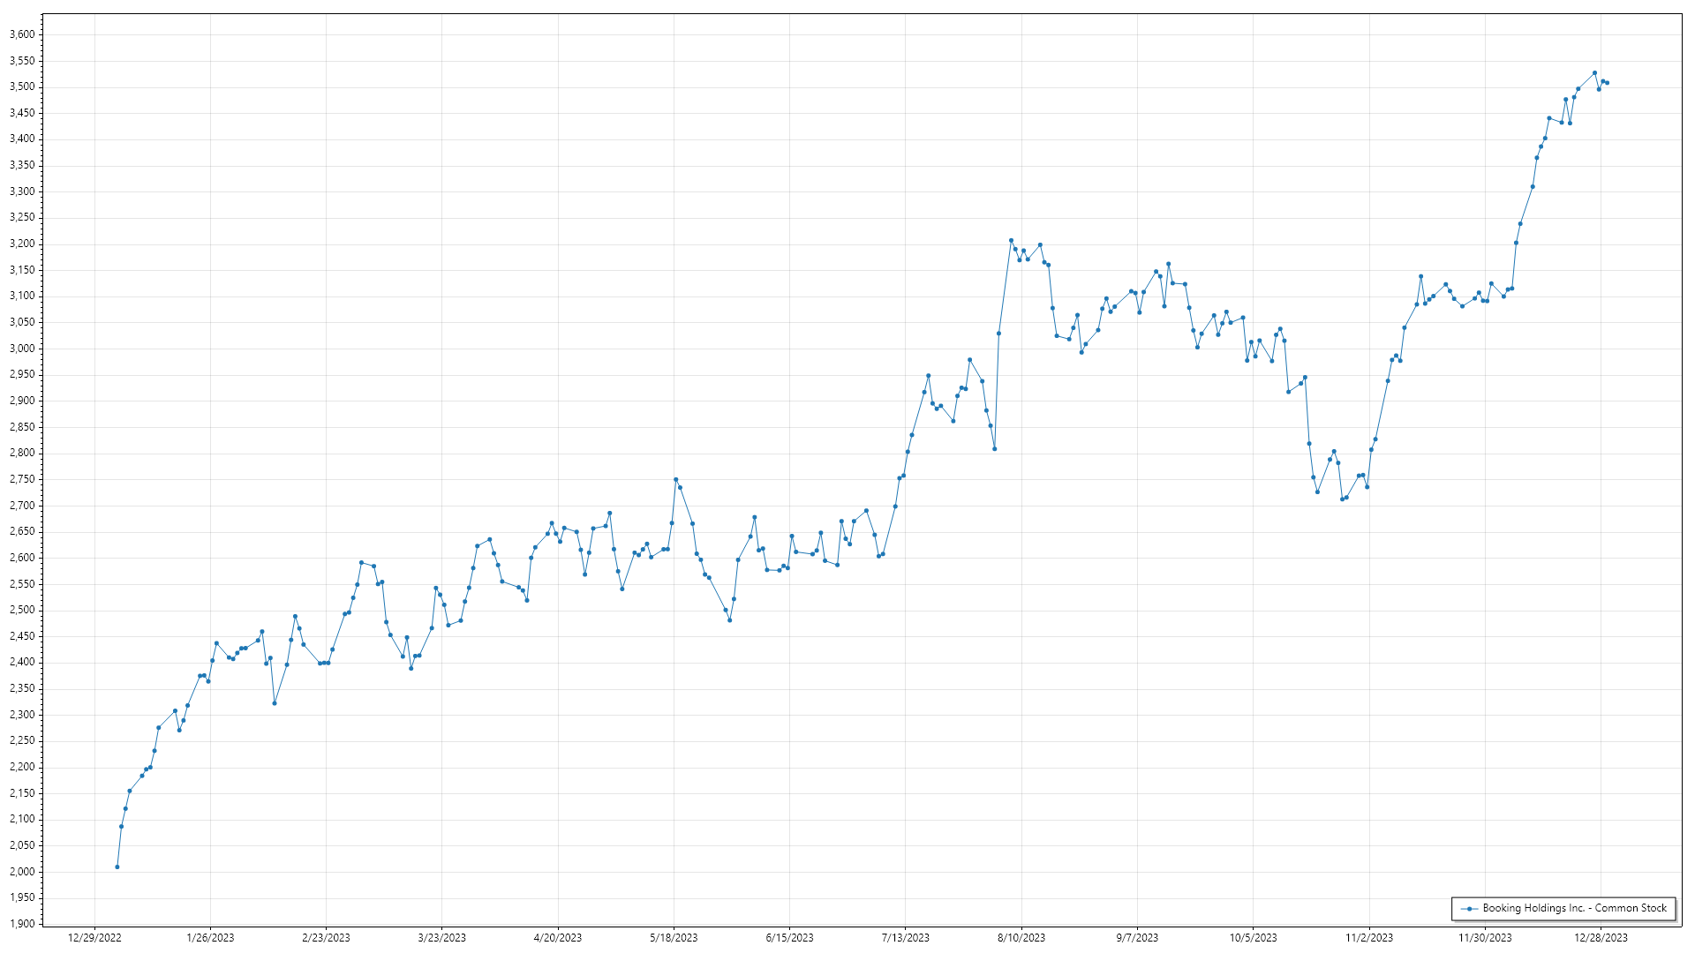The height and width of the screenshot is (953, 1695).
Task: Click the 10/5/2023 x-axis date label
Action: click(x=1253, y=938)
